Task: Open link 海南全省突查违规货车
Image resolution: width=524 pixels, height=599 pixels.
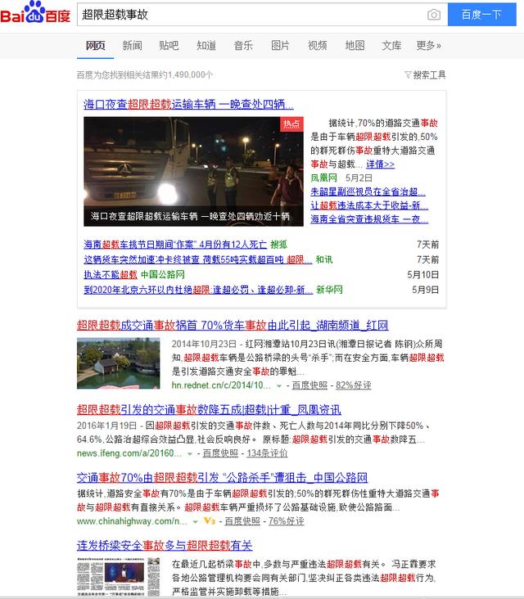Action: point(369,219)
